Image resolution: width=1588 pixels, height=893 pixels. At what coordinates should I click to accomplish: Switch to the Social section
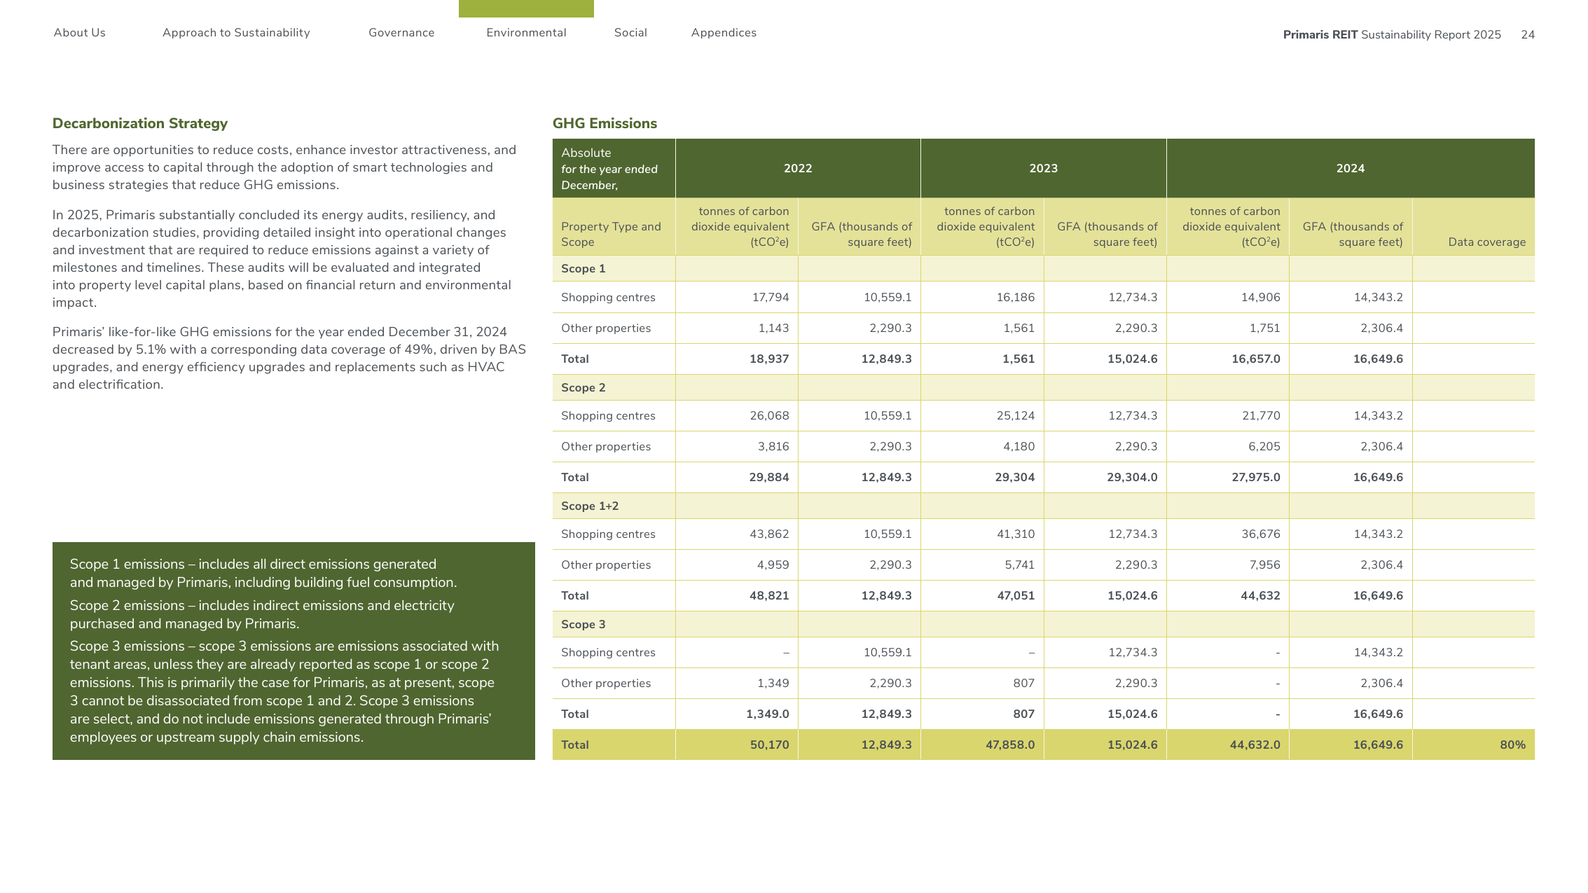[x=630, y=33]
